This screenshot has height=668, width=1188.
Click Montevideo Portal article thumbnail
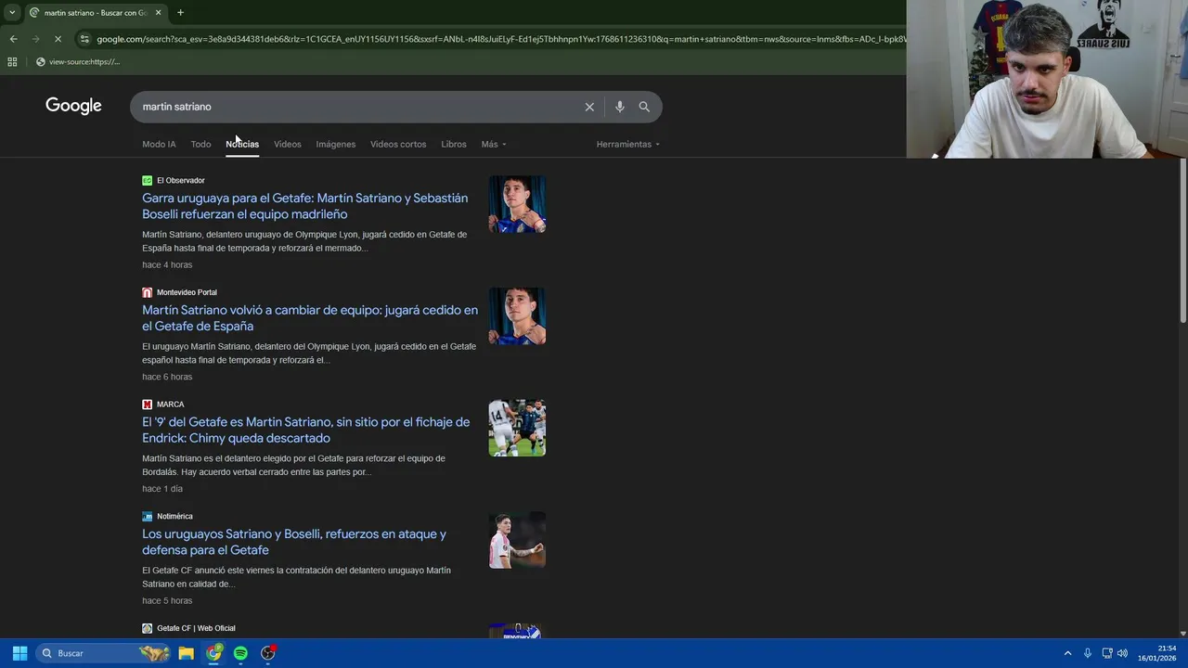(517, 316)
